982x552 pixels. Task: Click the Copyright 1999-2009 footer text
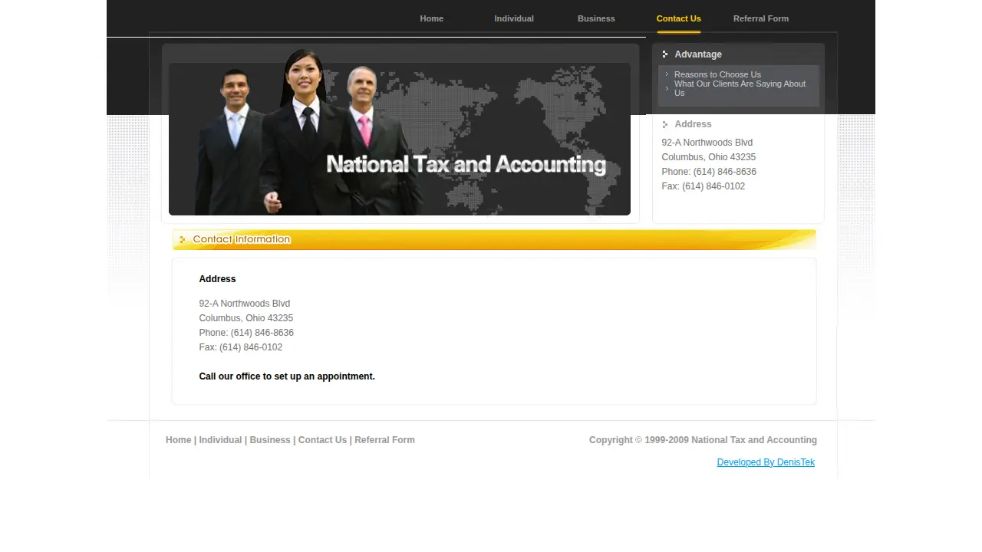pos(703,440)
